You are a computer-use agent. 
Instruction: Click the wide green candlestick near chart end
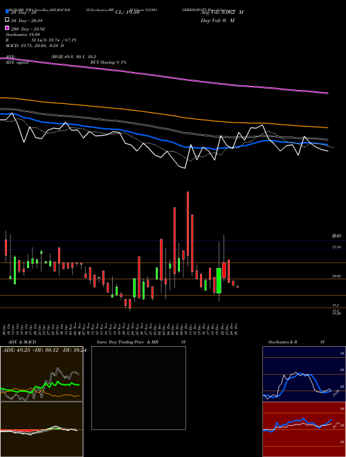219,281
